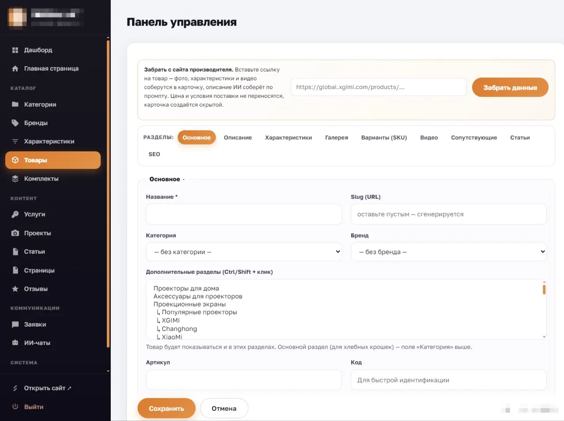Open the SEO tab
This screenshot has width=564, height=421.
tap(154, 154)
